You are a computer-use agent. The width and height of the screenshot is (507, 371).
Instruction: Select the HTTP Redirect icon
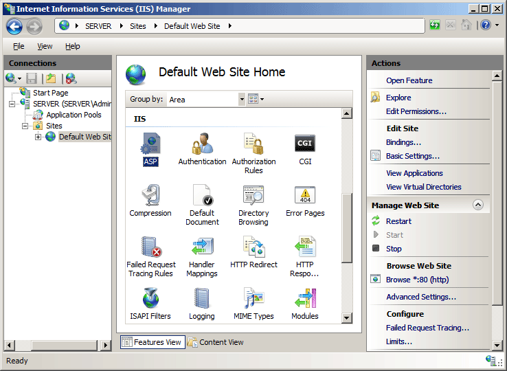pyautogui.click(x=253, y=246)
